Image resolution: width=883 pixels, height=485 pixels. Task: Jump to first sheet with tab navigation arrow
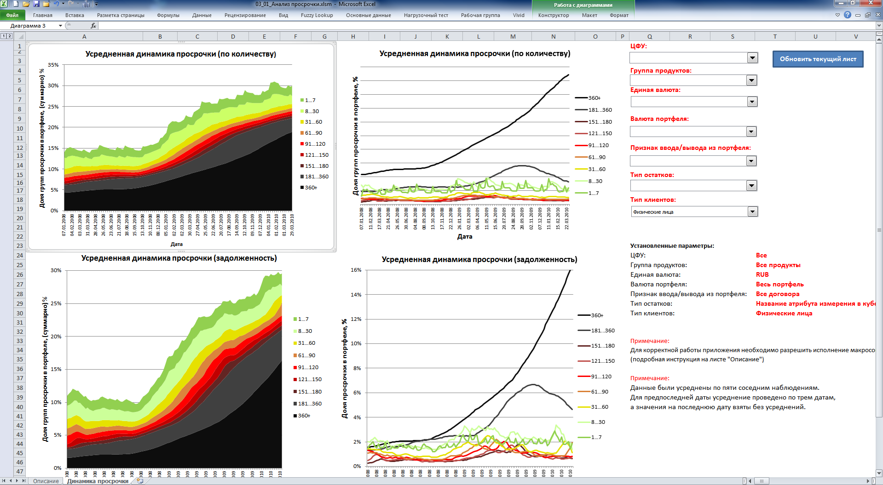click(4, 481)
